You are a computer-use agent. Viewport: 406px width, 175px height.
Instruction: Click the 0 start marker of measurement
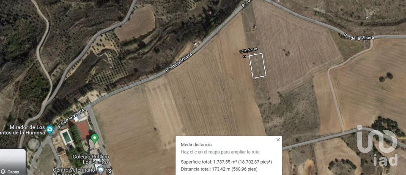point(244,56)
